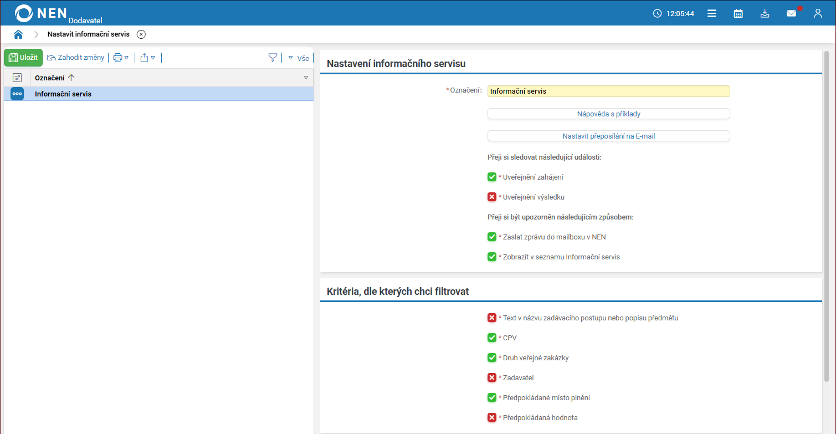Open the Vše filter dropdown
Screen dimensions: 836x434
coord(299,58)
